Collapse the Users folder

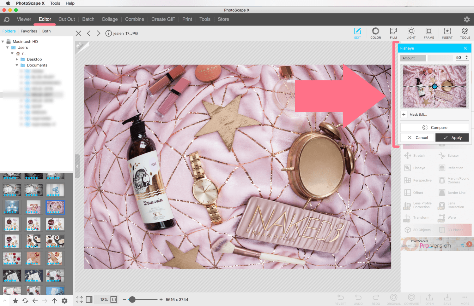[x=8, y=48]
